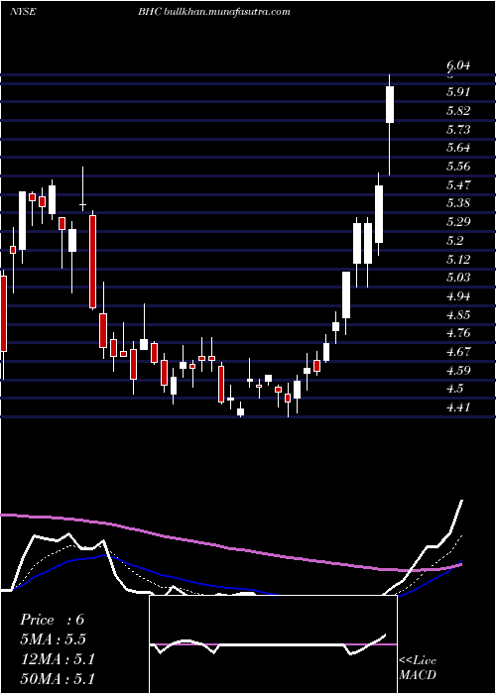Click the 4.59 price axis label

(458, 371)
